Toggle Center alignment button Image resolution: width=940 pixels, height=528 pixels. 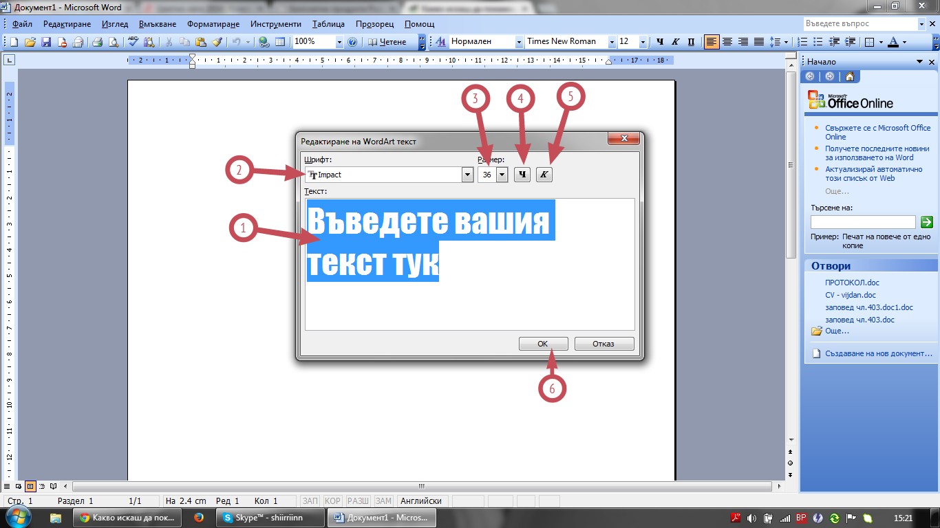click(x=727, y=42)
